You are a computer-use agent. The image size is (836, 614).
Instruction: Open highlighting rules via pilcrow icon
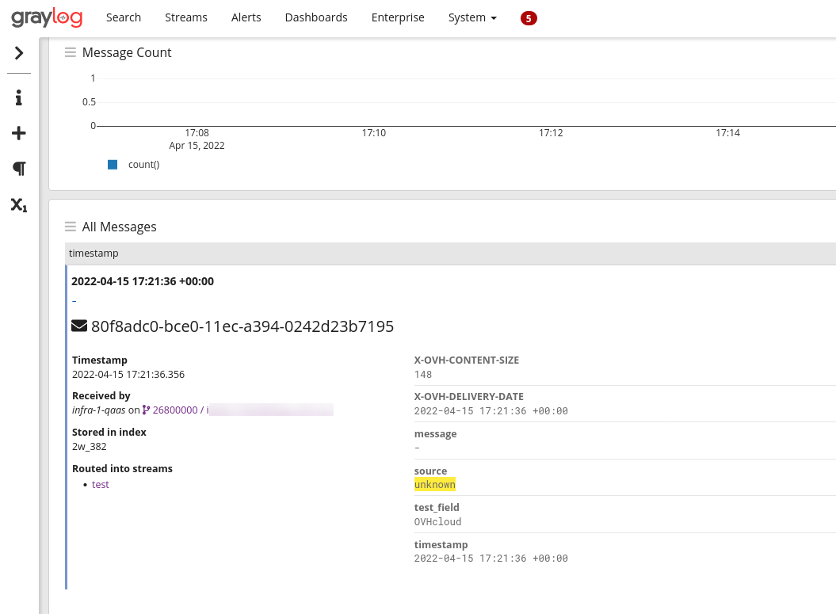(x=19, y=169)
